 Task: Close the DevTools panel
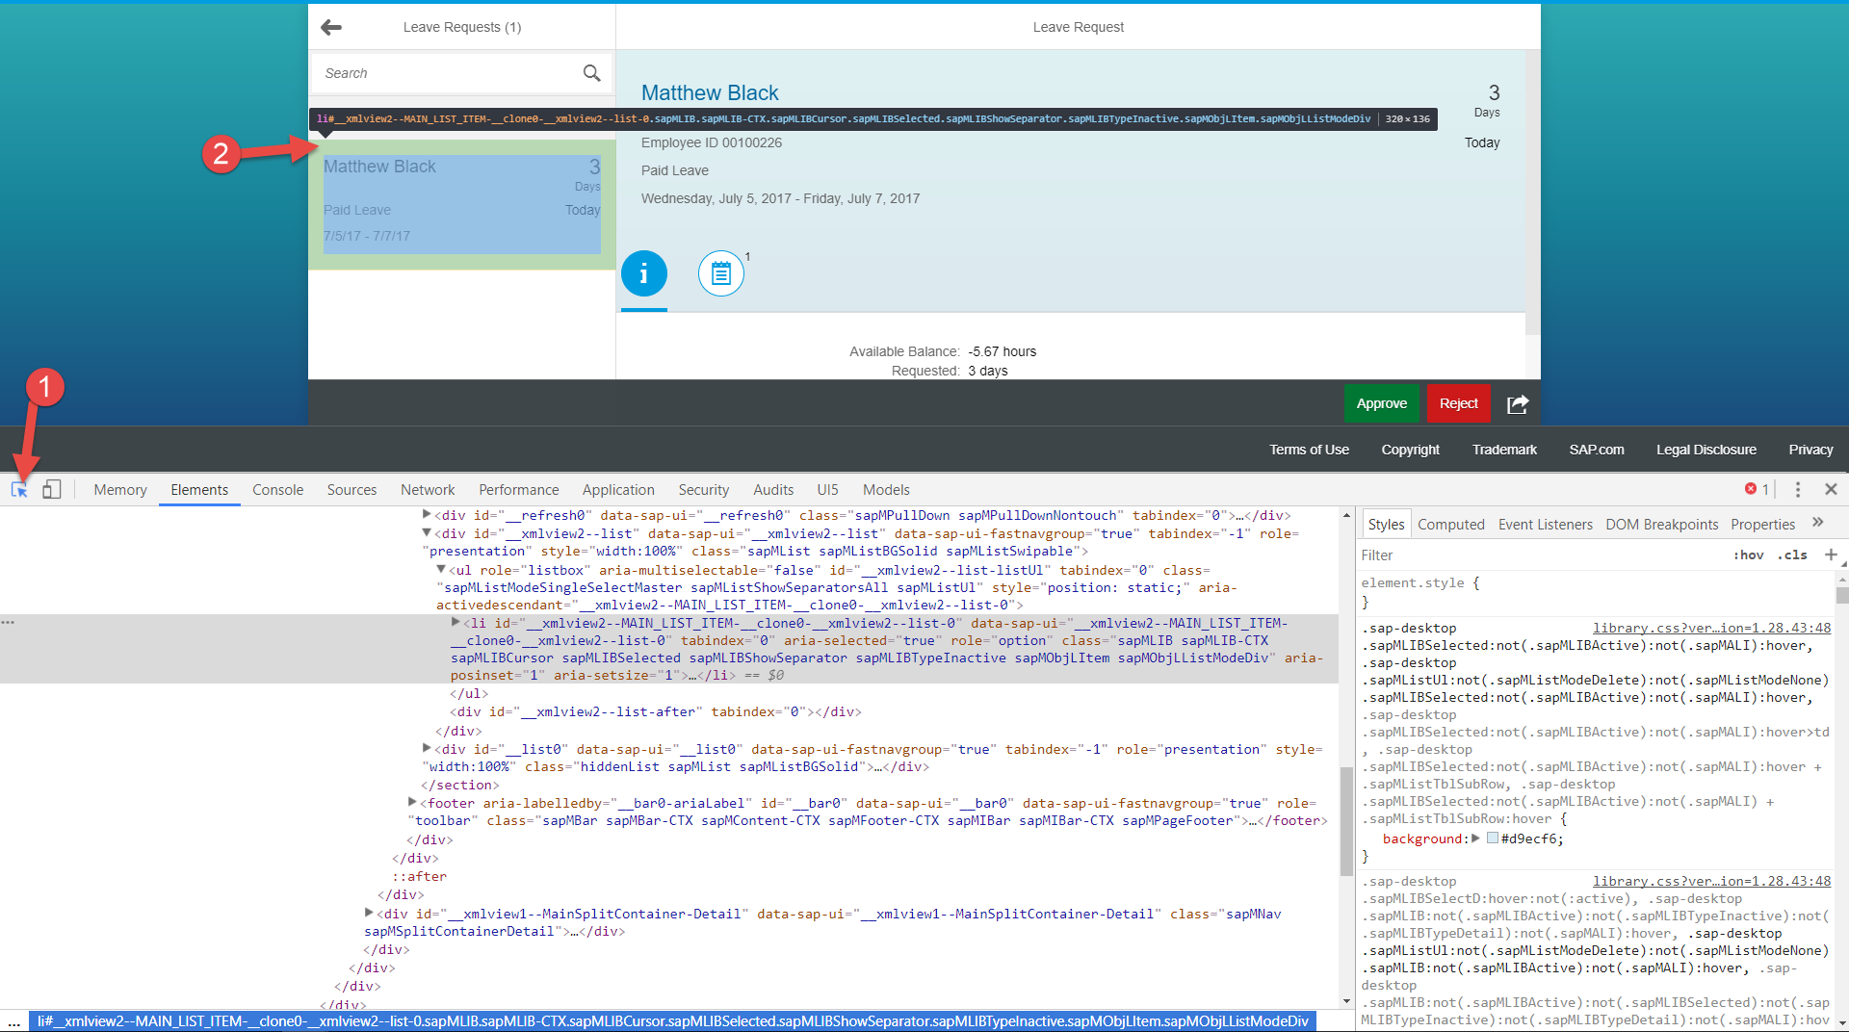[x=1831, y=489]
